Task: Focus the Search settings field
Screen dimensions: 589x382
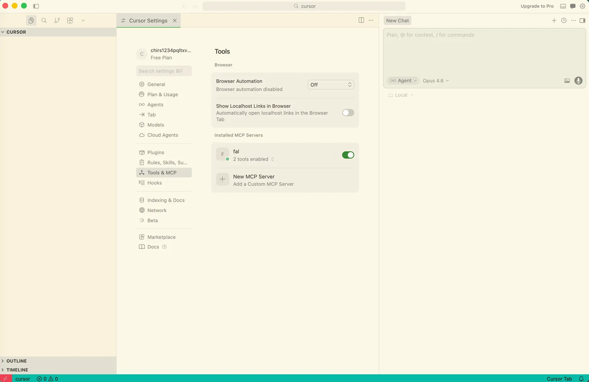Action: click(164, 71)
